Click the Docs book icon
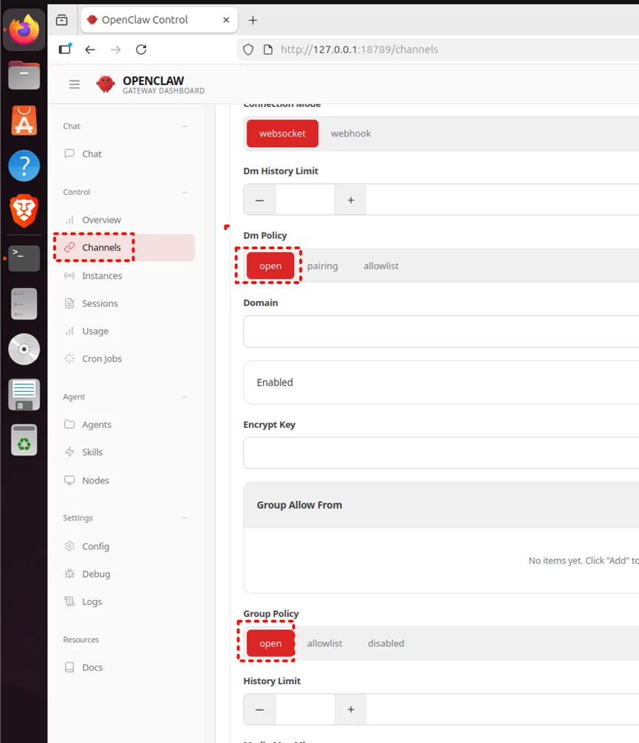Screen dimensions: 639x743 (69, 667)
